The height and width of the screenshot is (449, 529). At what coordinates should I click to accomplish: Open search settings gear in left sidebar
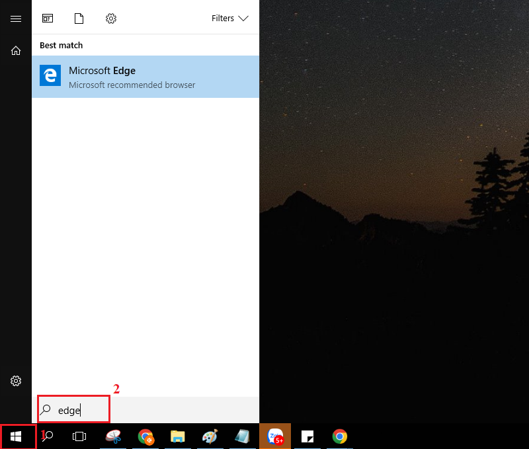(16, 381)
